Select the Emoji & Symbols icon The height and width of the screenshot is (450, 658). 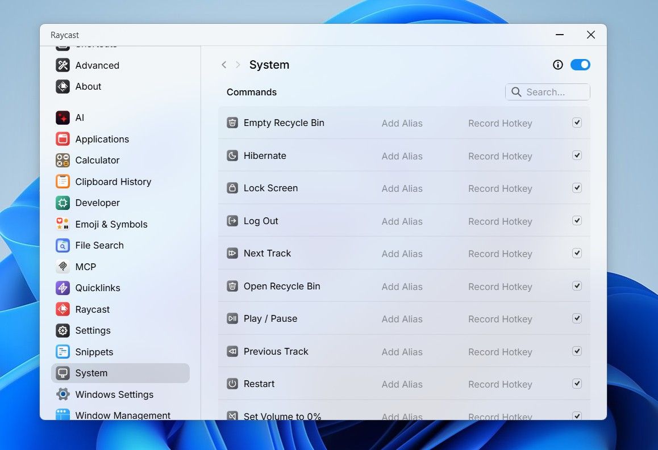[x=63, y=224]
